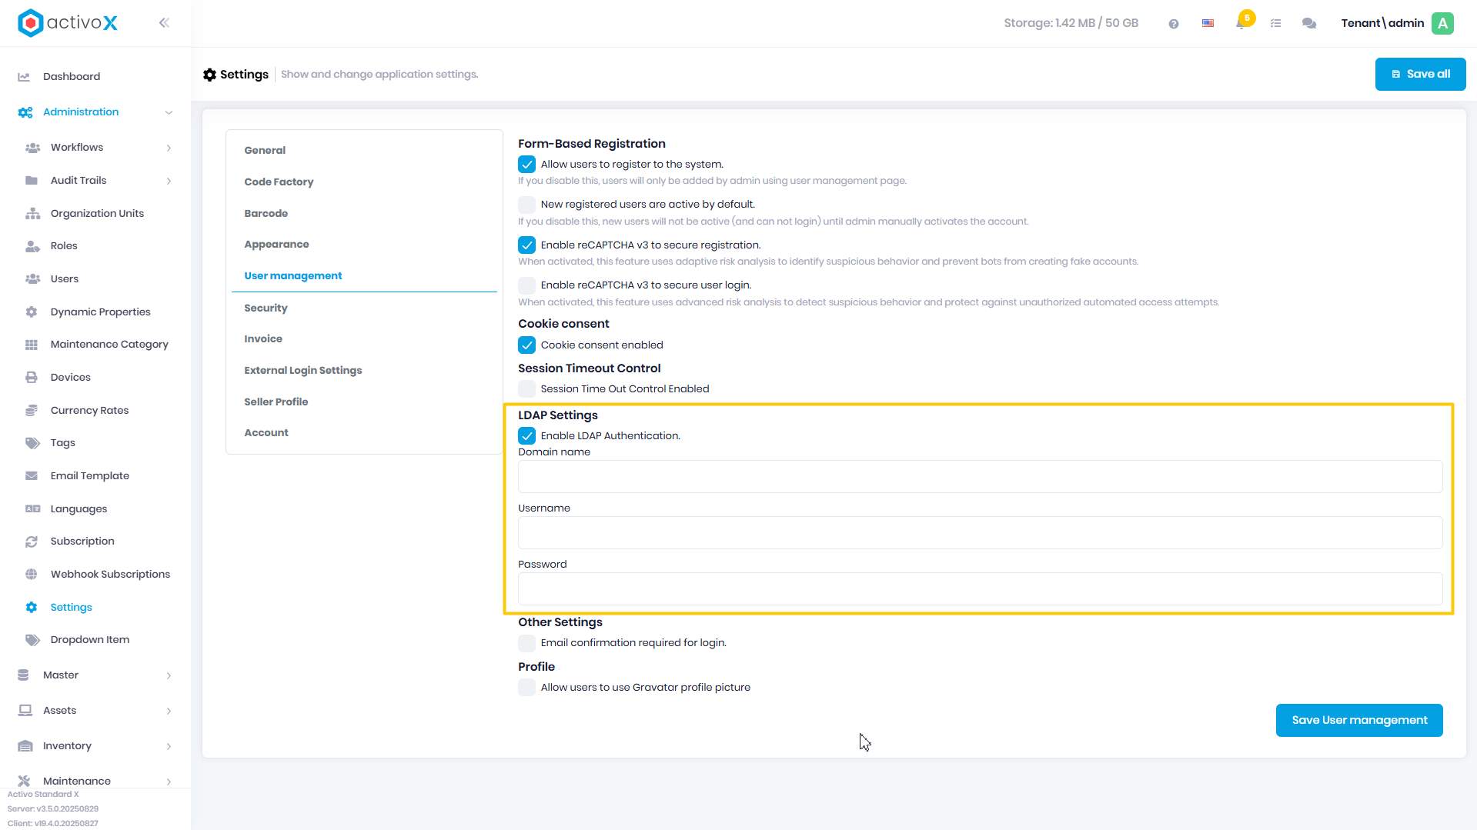The image size is (1477, 830).
Task: Click the Workflows people icon
Action: click(32, 148)
